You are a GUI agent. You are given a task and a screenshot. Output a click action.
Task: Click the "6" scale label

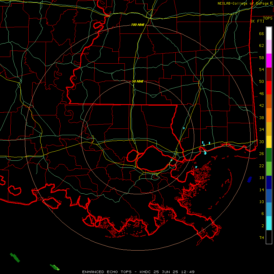pyautogui.click(x=263, y=214)
